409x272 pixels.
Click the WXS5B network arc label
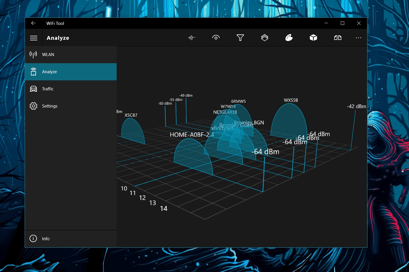click(x=291, y=100)
